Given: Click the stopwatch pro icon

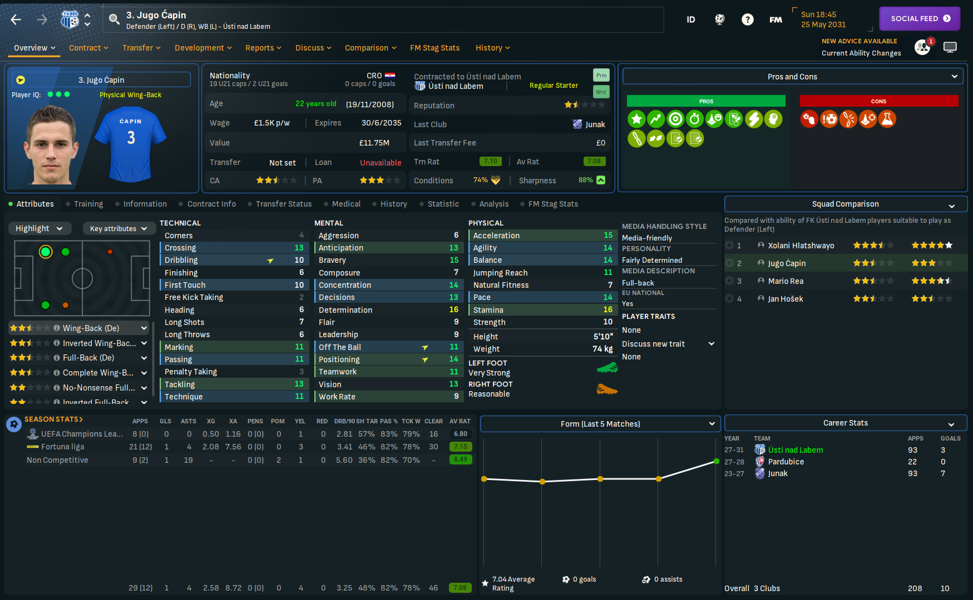Looking at the screenshot, I should 695,119.
